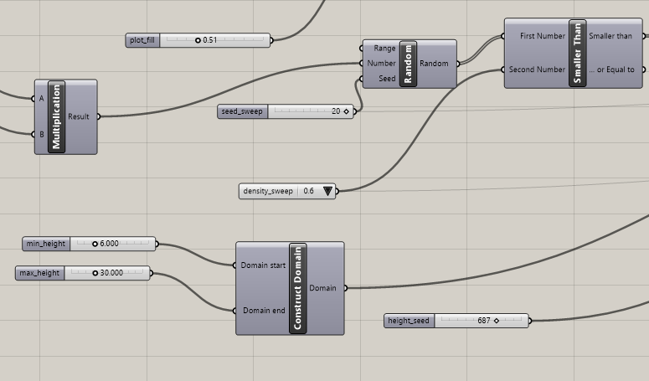Click the 0.6 value in density_sweep

pyautogui.click(x=308, y=191)
